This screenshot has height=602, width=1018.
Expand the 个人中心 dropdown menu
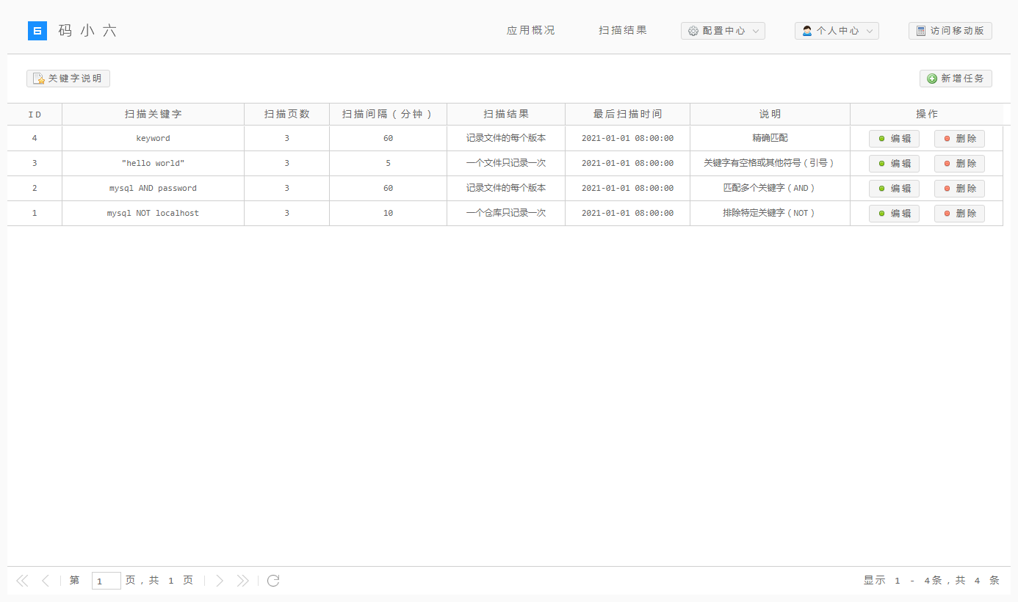(837, 31)
